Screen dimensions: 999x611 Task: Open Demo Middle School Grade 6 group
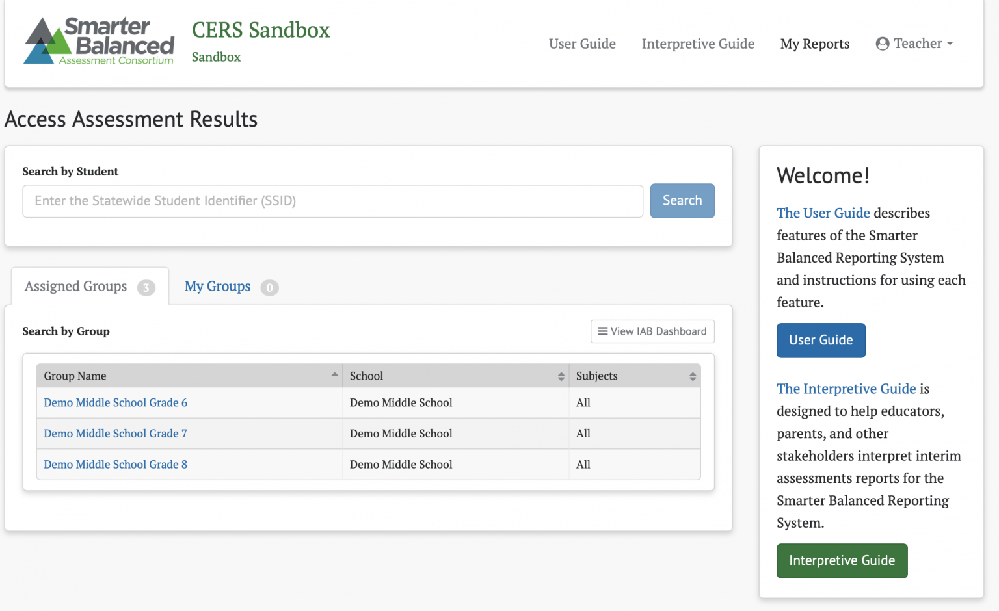(x=115, y=402)
